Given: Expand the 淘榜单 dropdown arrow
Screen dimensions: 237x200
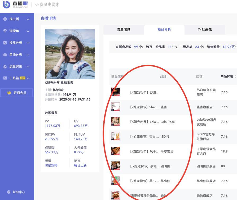Looking at the screenshot, I should click(28, 31).
